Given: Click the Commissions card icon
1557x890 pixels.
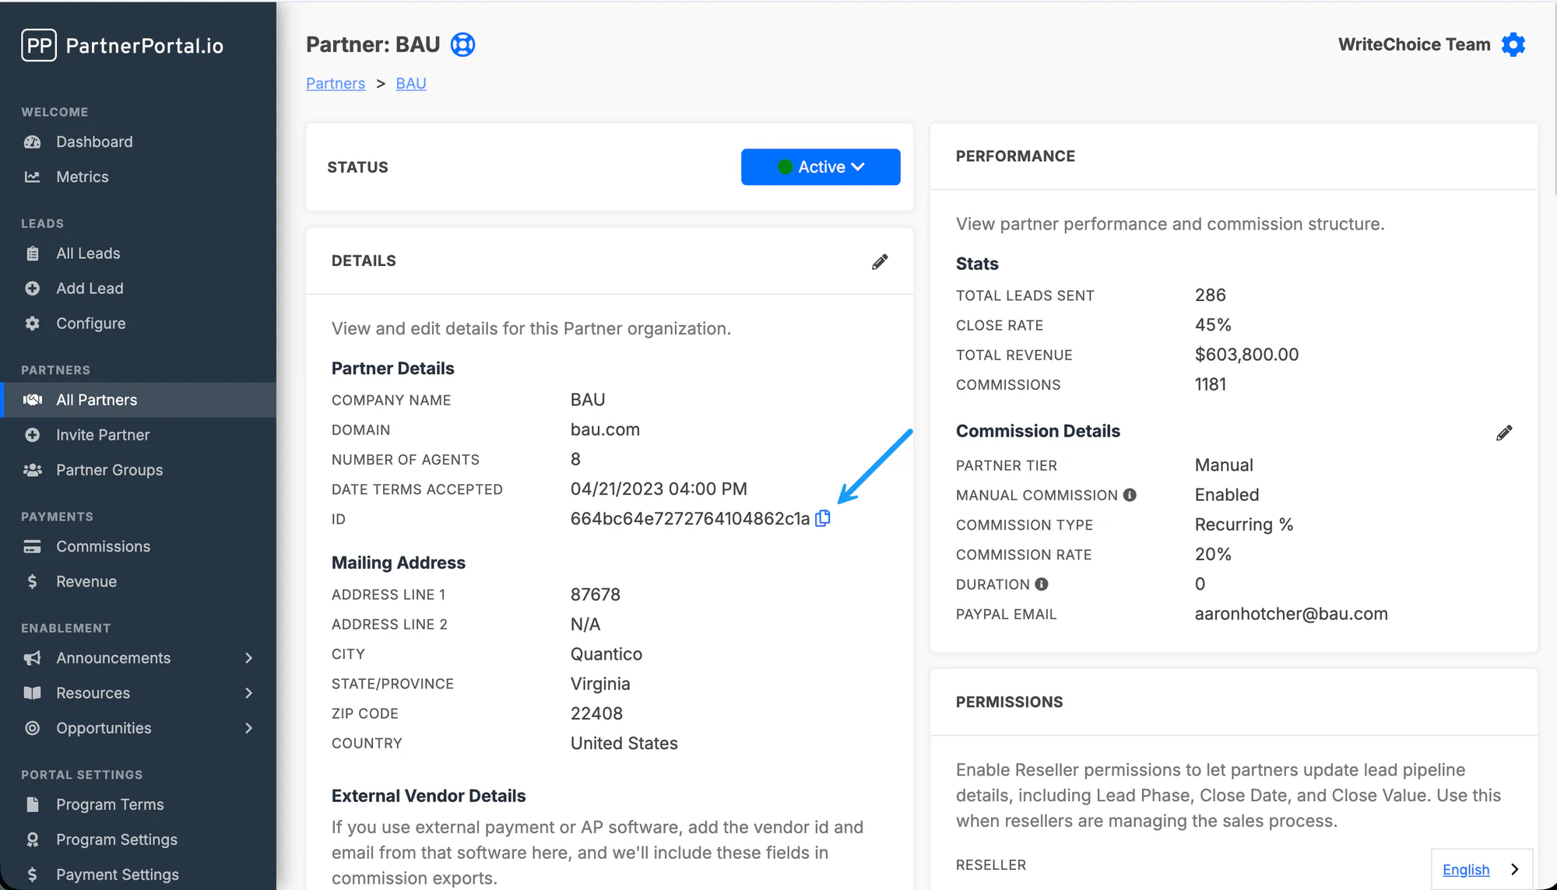Looking at the screenshot, I should click(x=33, y=547).
